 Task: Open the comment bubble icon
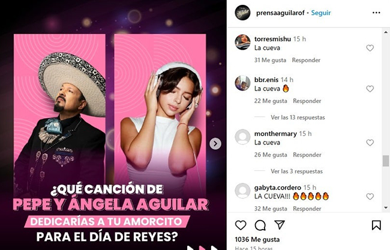260,225
